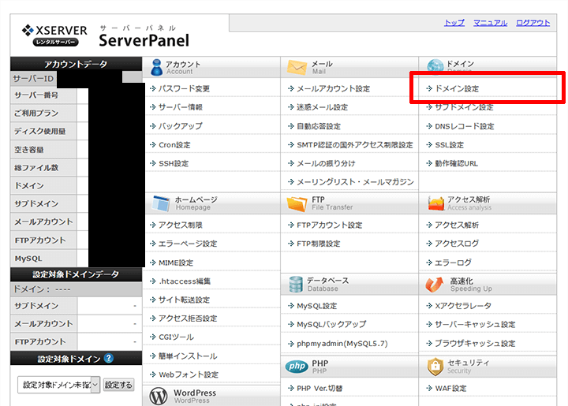This screenshot has height=406, width=568.
Task: Click the PHP logo icon
Action: click(297, 367)
